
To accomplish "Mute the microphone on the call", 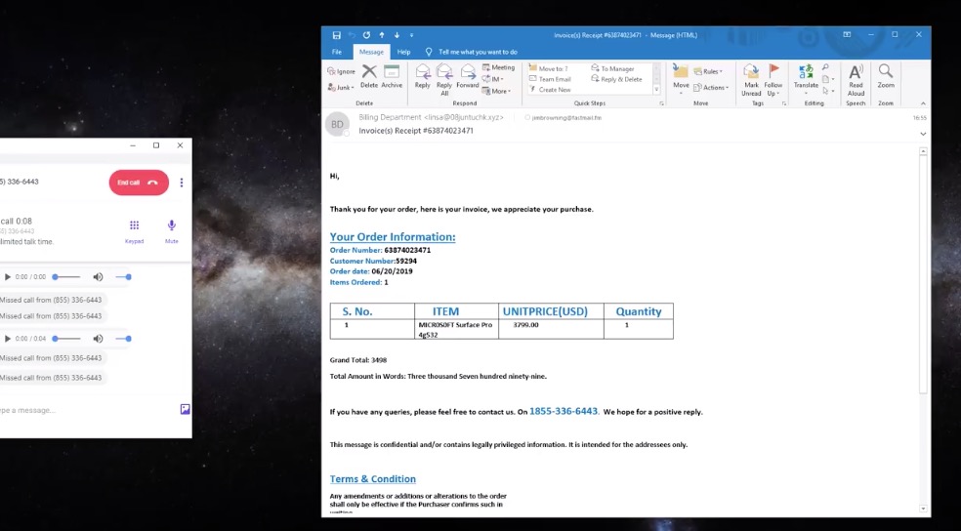I will pyautogui.click(x=172, y=229).
